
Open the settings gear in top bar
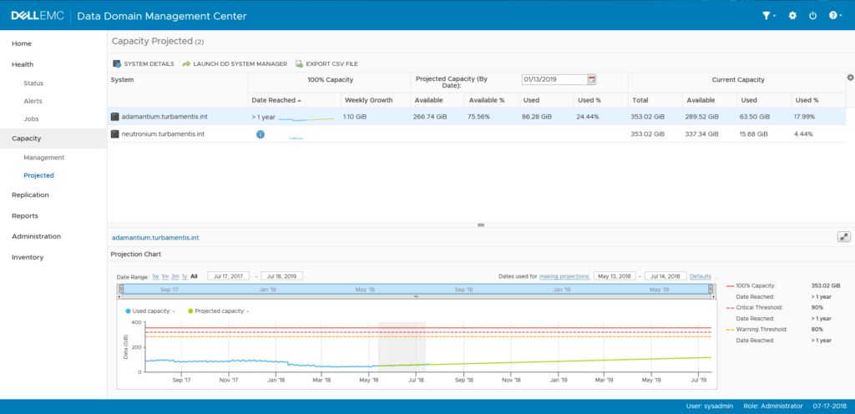pos(792,16)
